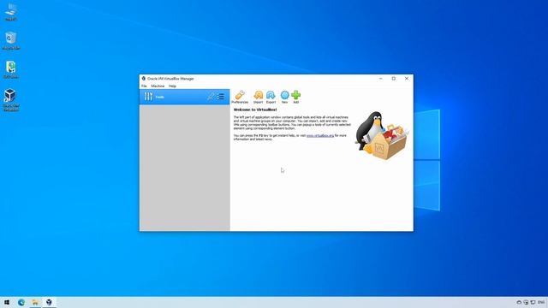Open the Machine menu
The width and height of the screenshot is (548, 308).
[x=158, y=86]
